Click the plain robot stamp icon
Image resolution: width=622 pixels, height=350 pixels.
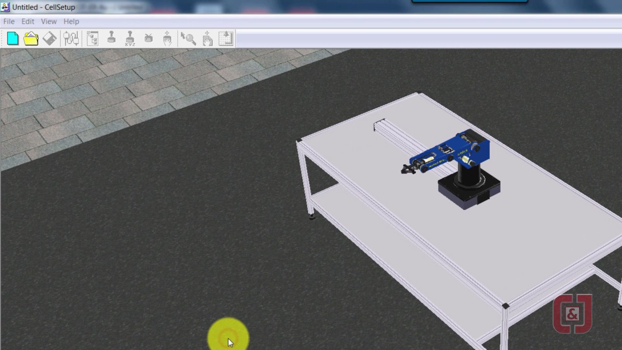pos(111,39)
